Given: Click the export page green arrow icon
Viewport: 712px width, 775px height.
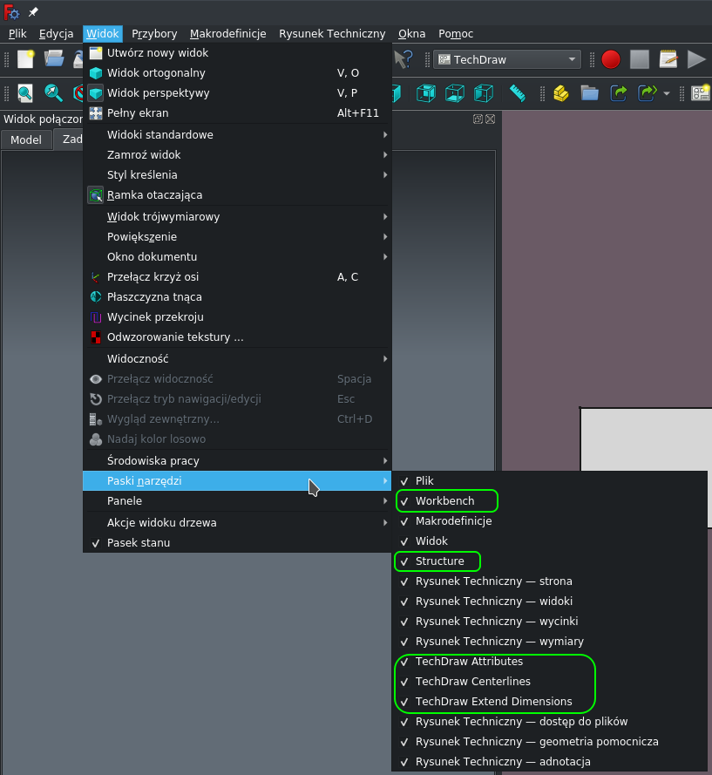Looking at the screenshot, I should [619, 93].
